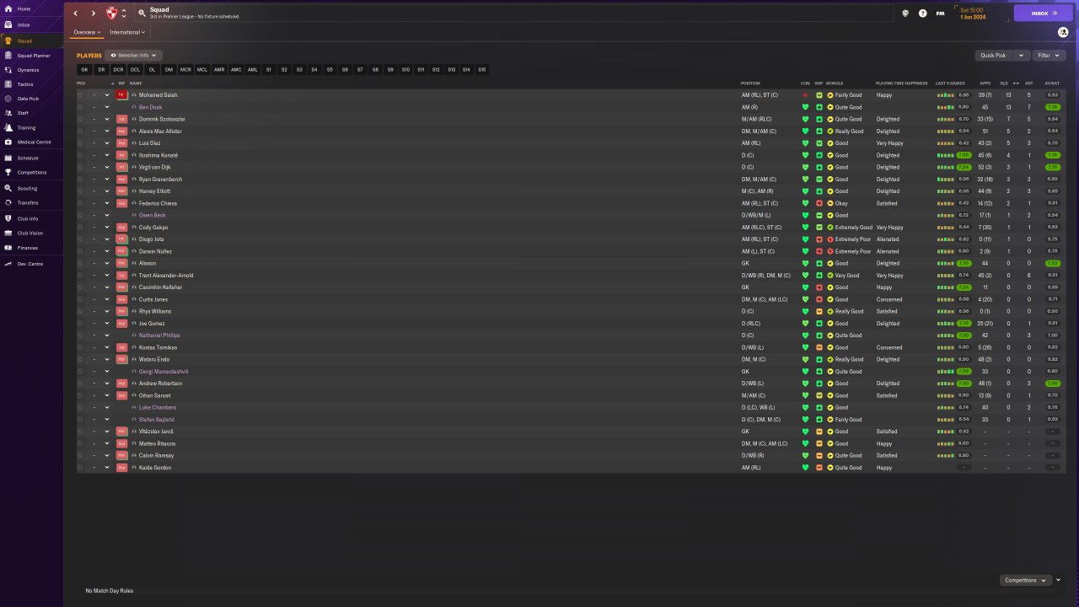1079x607 pixels.
Task: Open the Dev. Centre sidebar icon
Action: [x=8, y=264]
